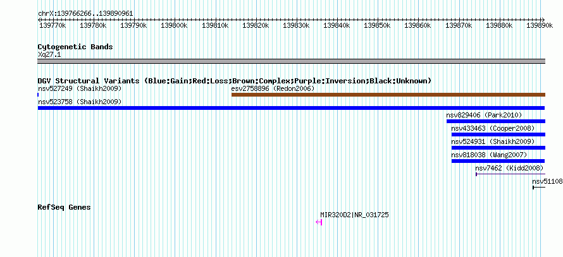The width and height of the screenshot is (563, 257).
Task: Click the brown esv2758896 complex variant bar
Action: pyautogui.click(x=388, y=95)
